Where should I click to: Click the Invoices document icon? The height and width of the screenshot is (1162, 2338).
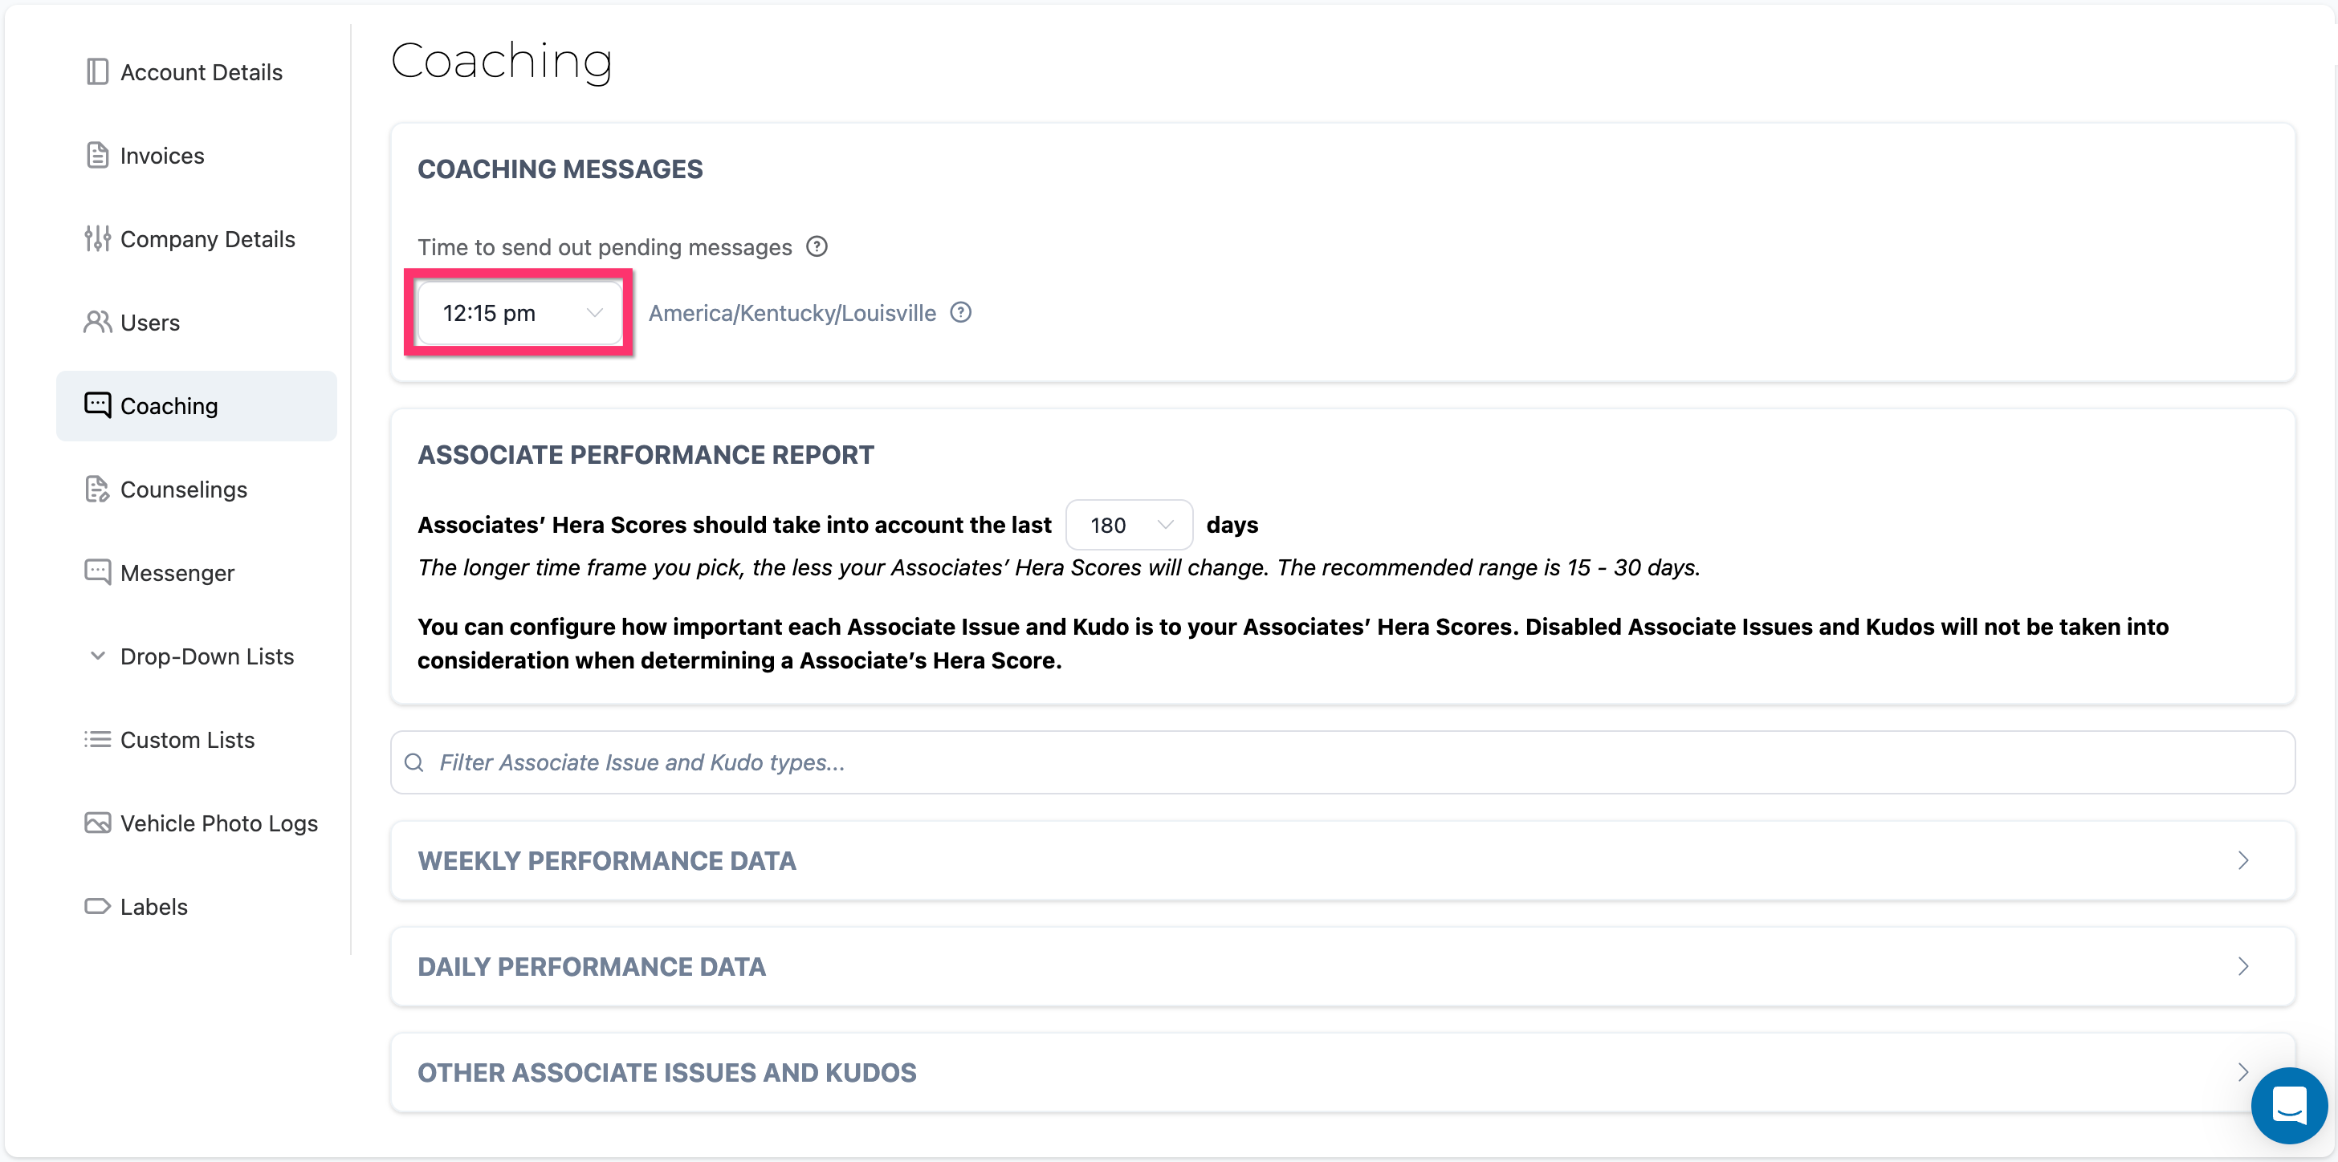97,155
